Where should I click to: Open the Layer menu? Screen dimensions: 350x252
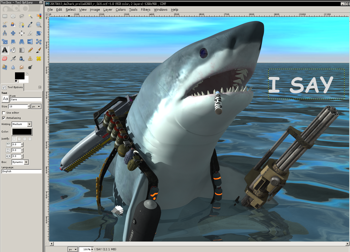pyautogui.click(x=108, y=9)
